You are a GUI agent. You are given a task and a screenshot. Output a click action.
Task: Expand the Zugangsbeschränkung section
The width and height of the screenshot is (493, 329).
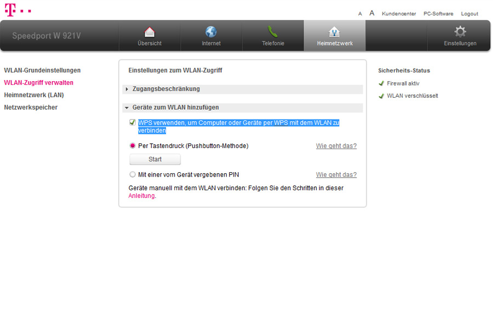coord(166,89)
